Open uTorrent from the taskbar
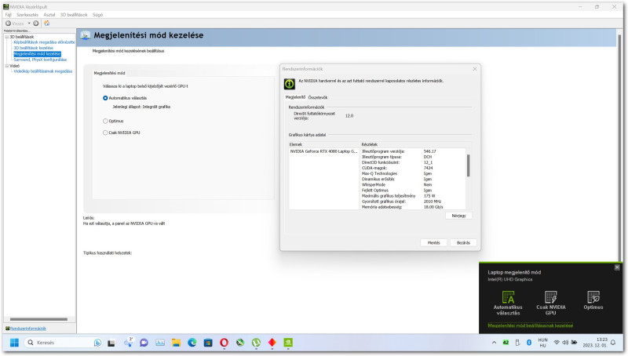The width and height of the screenshot is (628, 356). [256, 343]
